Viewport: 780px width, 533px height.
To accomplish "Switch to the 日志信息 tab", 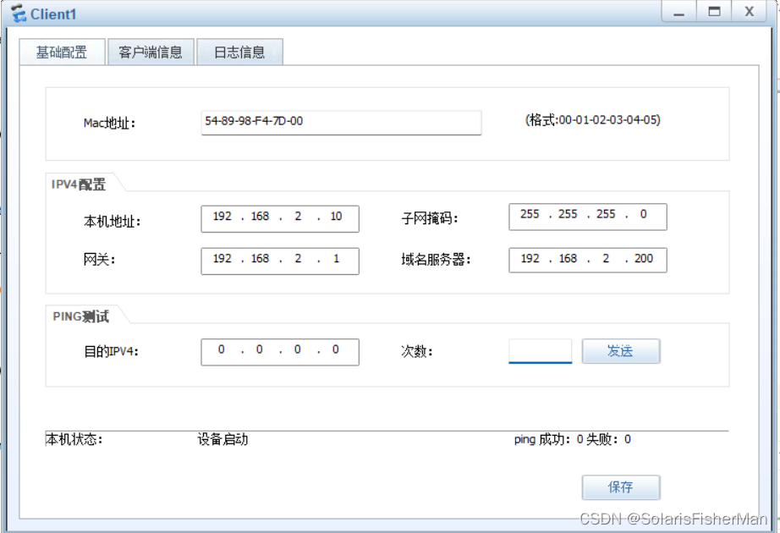I will [x=240, y=52].
